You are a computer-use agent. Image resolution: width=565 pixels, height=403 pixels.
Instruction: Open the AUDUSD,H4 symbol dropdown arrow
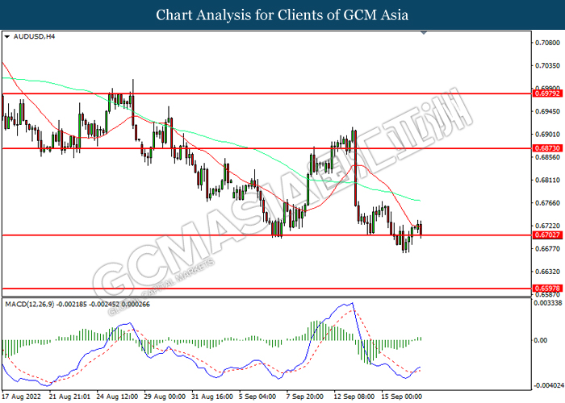(x=6, y=37)
